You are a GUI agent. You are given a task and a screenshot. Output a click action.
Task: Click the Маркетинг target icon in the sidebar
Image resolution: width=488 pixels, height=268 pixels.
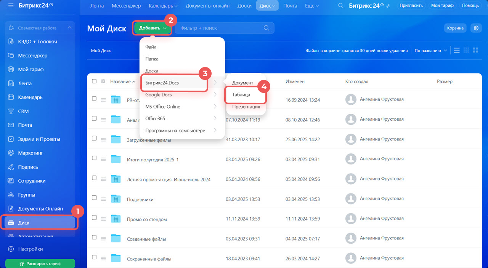coord(11,153)
